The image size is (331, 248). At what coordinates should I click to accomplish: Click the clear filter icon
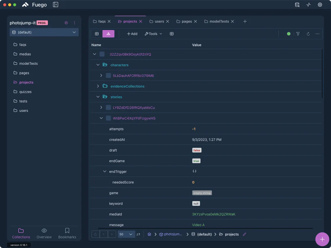coord(298,34)
